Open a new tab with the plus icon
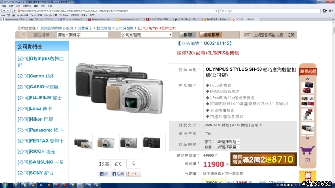This screenshot has width=335, height=188. tap(333, 19)
